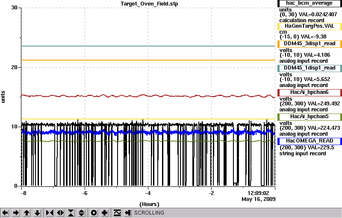Select the HacAi_hpchan6 curve legend

(x=309, y=93)
